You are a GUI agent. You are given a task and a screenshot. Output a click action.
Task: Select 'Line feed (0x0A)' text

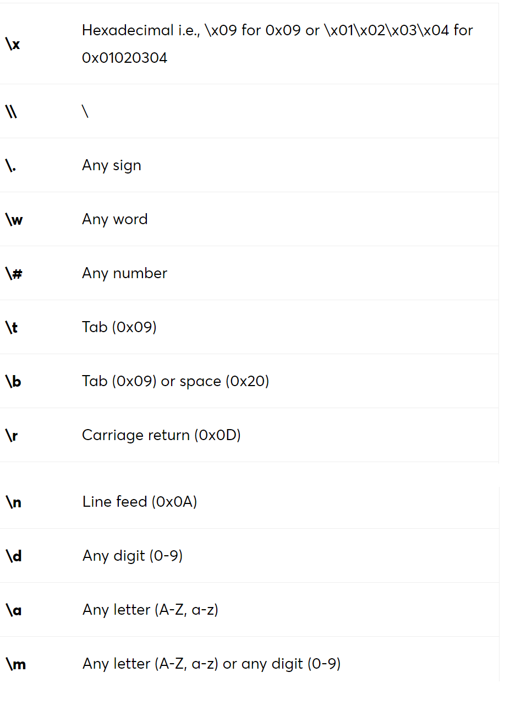pos(140,502)
